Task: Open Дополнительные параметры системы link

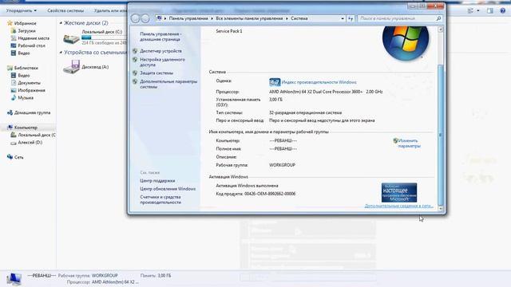Action: click(168, 85)
